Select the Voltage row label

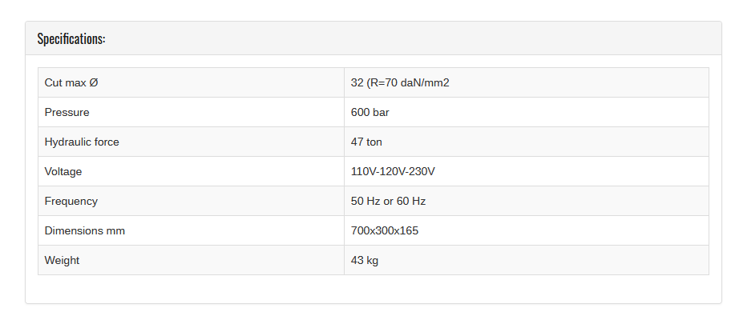63,171
